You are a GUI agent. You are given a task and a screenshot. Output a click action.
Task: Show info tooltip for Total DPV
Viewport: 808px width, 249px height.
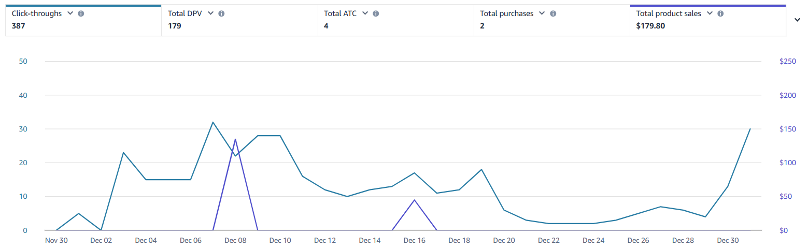click(221, 13)
